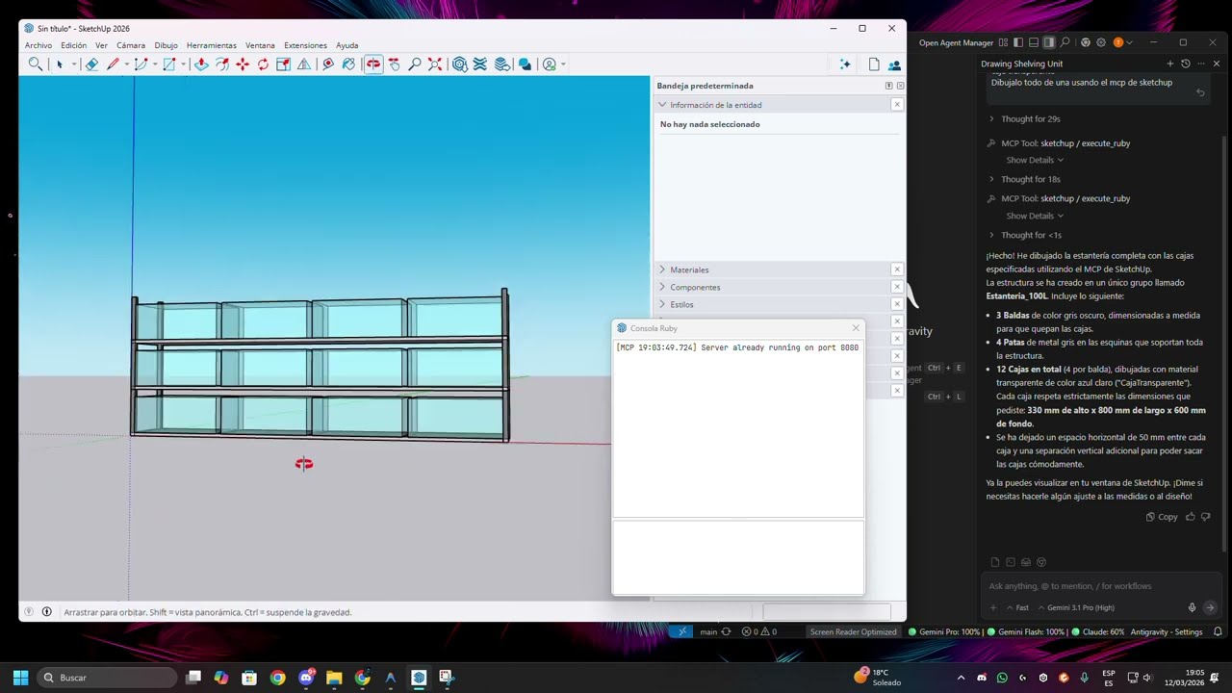Select the Rectangle shape tool

pyautogui.click(x=169, y=64)
